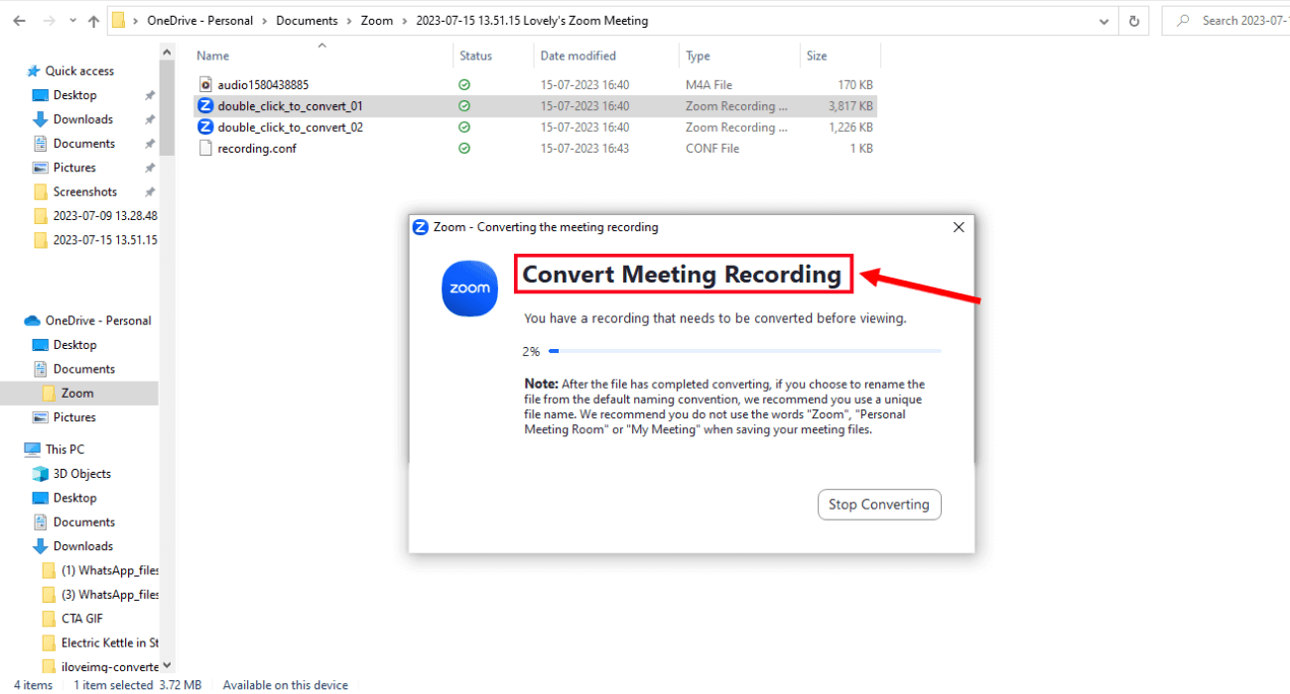Open Desktop under This PC
1290x694 pixels.
74,498
